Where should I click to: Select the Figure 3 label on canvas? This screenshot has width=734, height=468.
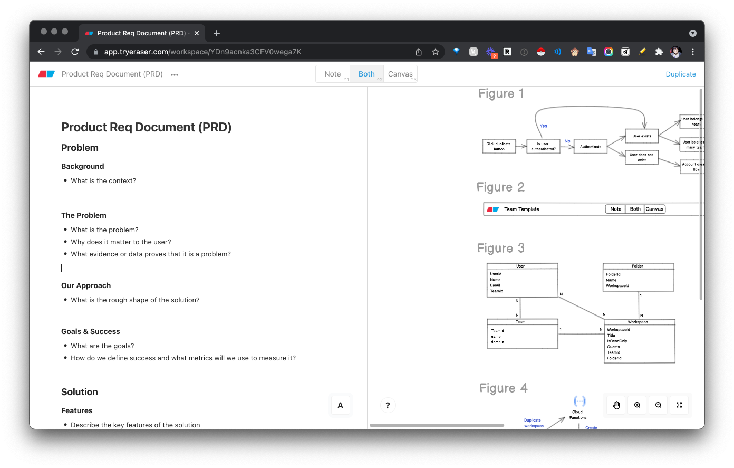click(500, 248)
